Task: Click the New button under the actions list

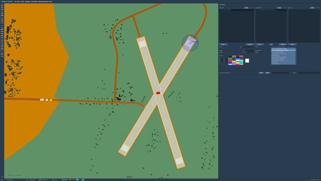Action: tap(292, 44)
